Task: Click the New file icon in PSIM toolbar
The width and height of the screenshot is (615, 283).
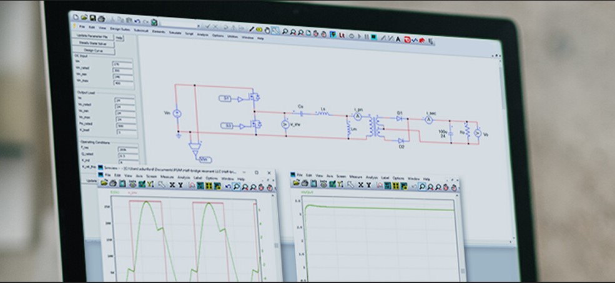Action: coord(76,17)
